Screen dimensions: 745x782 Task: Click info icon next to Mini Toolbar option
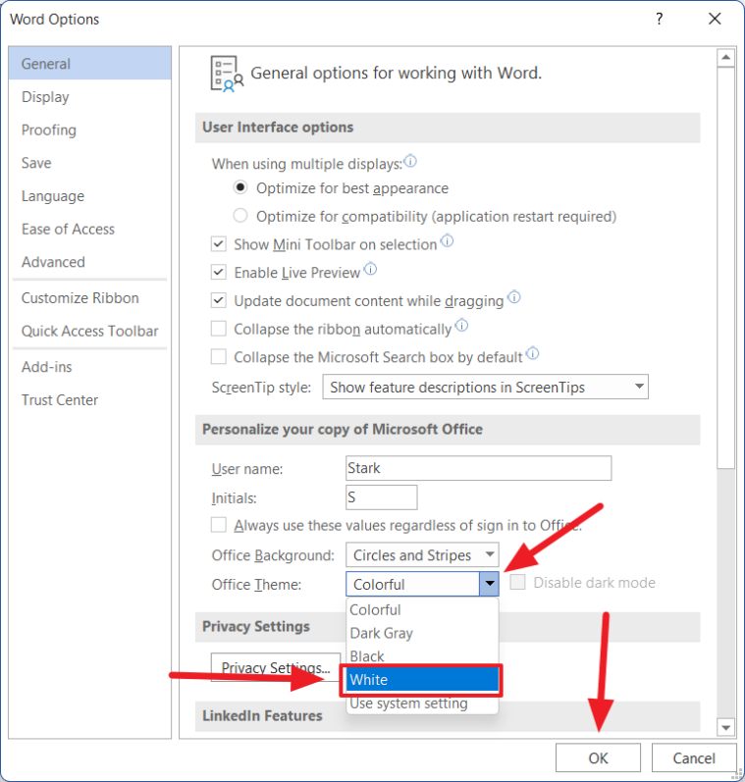448,241
